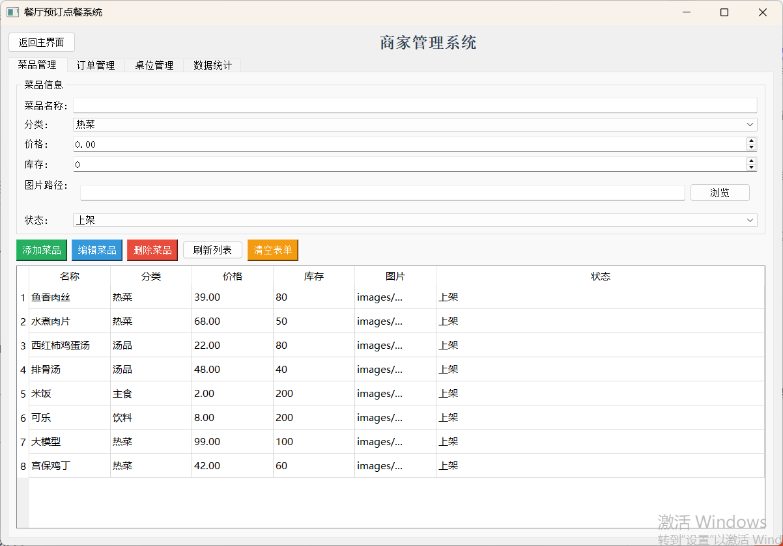Select the 宫保鸡丁 cell
783x546 pixels.
point(70,466)
